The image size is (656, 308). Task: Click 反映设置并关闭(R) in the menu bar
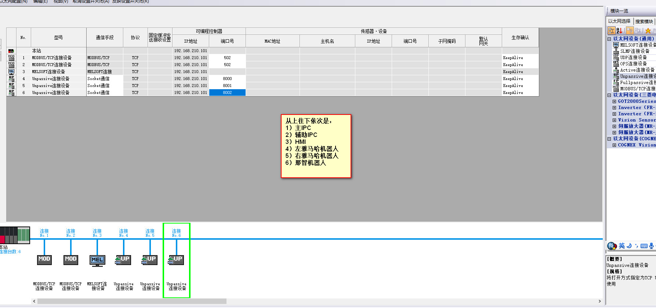(130, 1)
